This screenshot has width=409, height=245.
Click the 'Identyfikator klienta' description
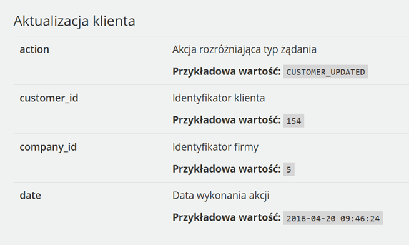click(219, 98)
